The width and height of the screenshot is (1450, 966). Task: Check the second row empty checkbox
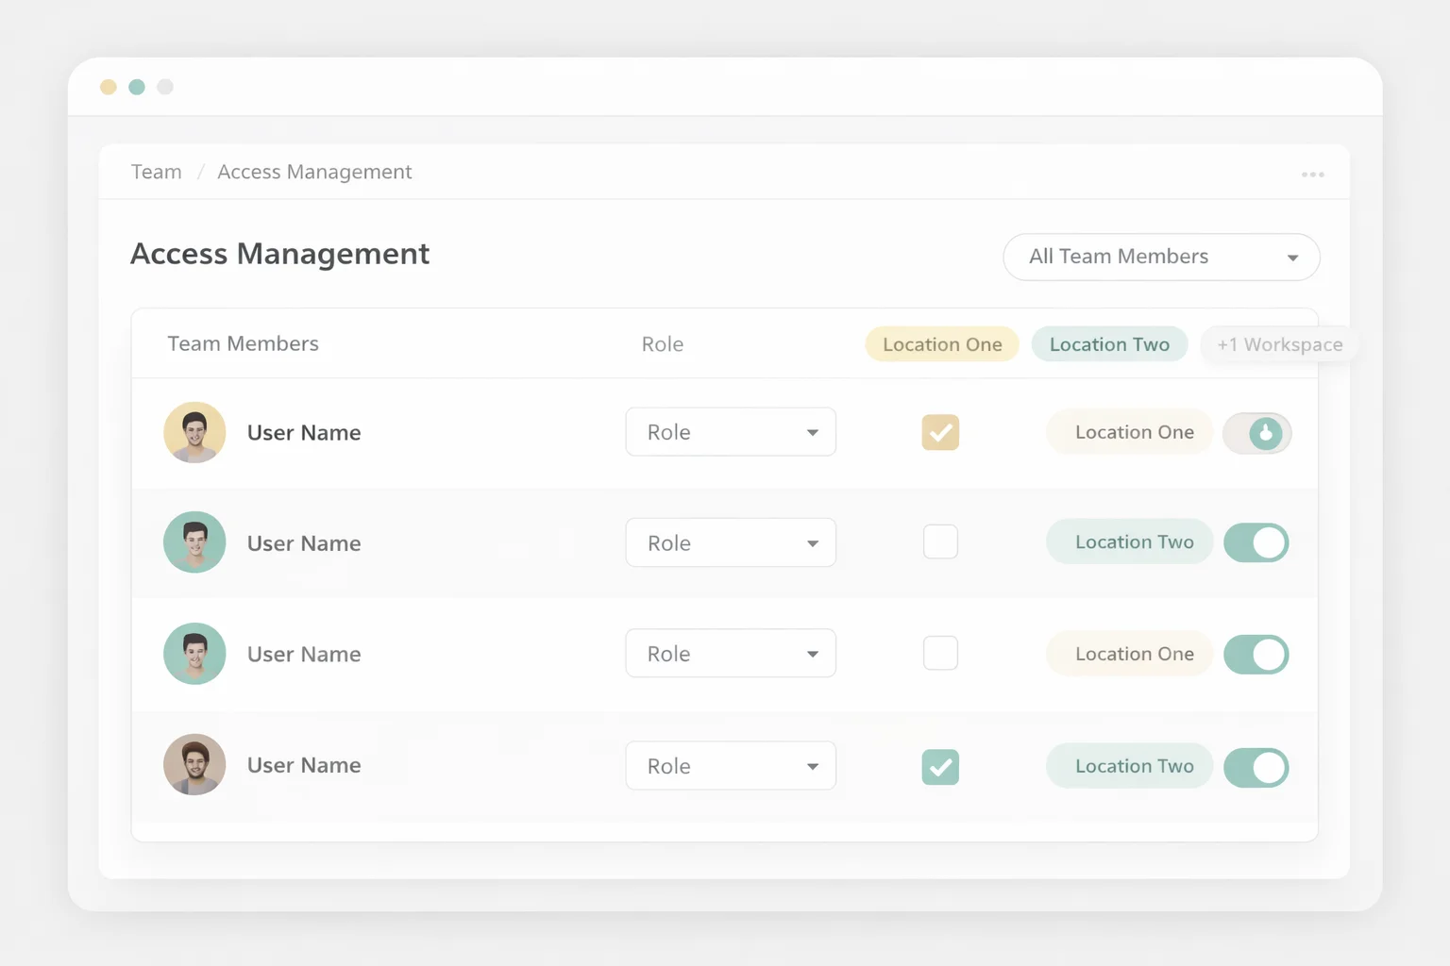[x=940, y=542]
